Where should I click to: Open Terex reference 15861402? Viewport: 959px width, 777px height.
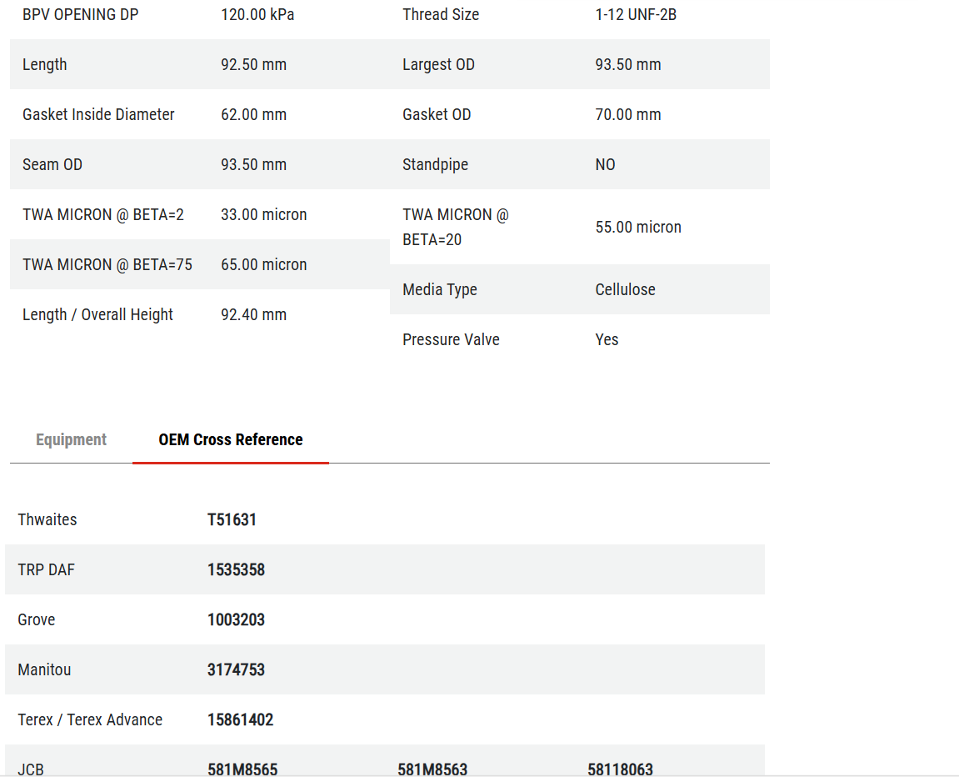tap(240, 719)
